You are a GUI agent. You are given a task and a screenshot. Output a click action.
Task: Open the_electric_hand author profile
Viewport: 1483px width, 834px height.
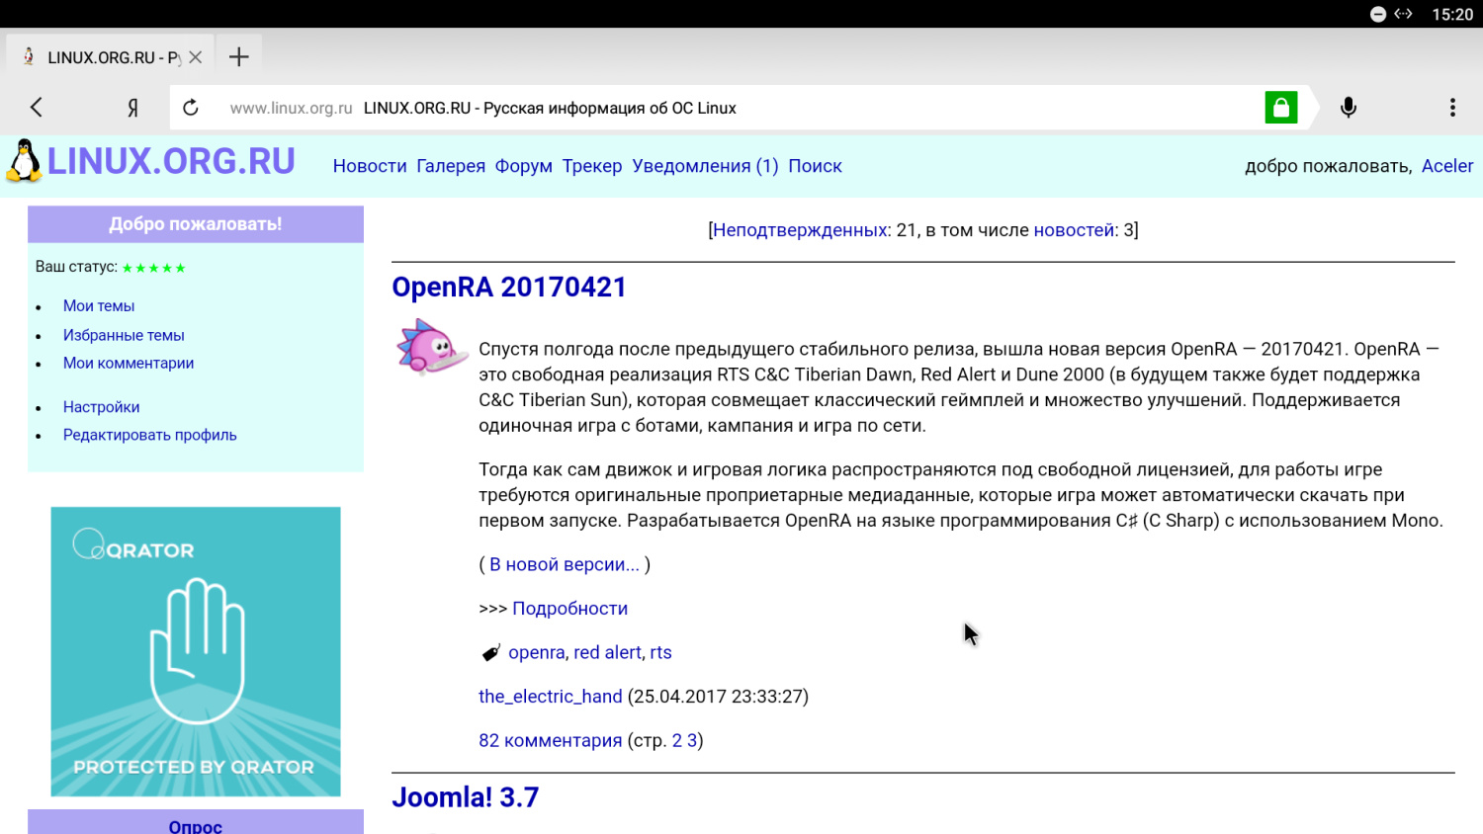click(x=551, y=697)
